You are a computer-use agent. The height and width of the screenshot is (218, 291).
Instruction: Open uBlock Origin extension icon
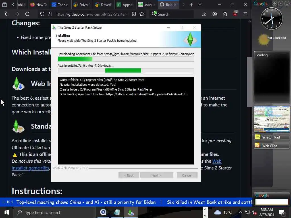(235, 14)
